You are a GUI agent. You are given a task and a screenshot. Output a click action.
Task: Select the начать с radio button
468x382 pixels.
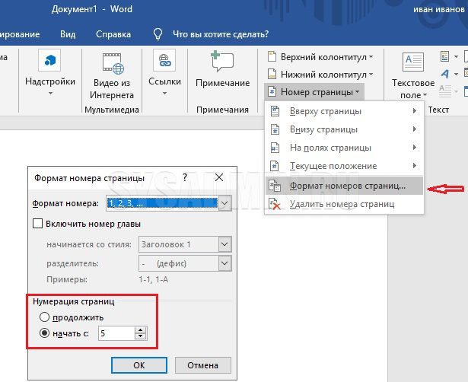tap(44, 333)
